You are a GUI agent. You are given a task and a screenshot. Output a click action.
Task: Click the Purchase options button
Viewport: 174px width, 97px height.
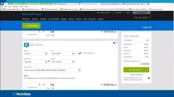pos(136,70)
